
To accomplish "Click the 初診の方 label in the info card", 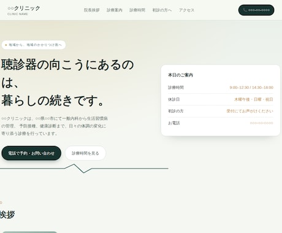I will (x=176, y=111).
